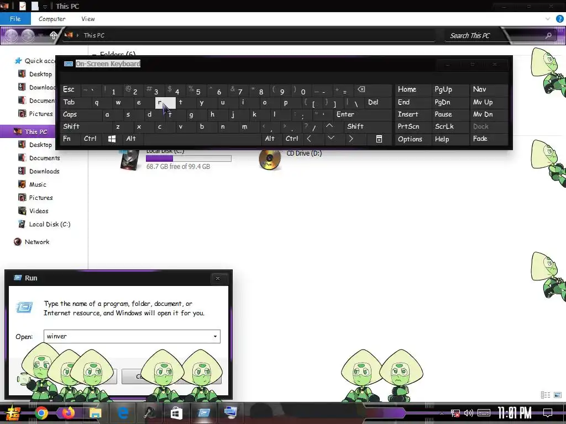Click the volume speaker tray icon
Viewport: 566px width, 424px height.
[x=469, y=413]
